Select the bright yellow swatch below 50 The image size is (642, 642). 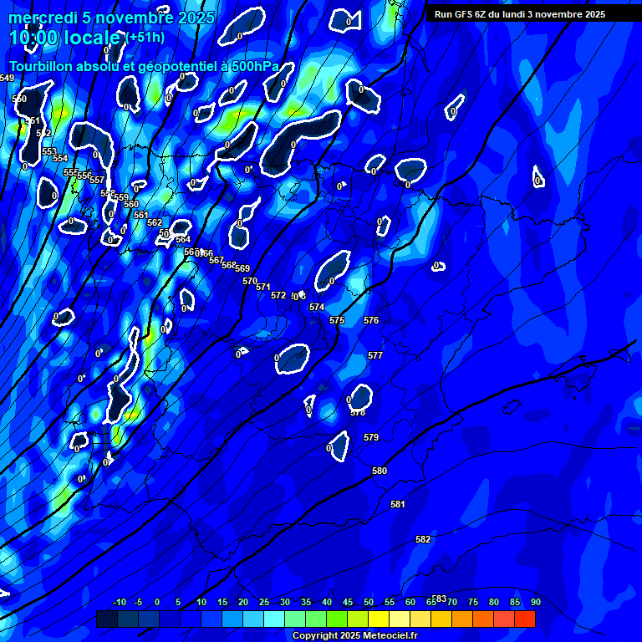click(x=378, y=619)
